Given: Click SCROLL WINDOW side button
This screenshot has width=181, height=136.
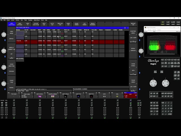Looking at the screenshot, I should (133, 51).
